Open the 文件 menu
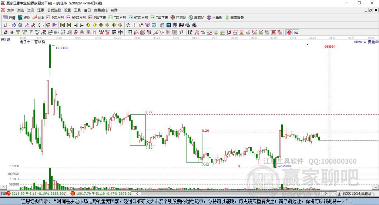 pos(10,10)
